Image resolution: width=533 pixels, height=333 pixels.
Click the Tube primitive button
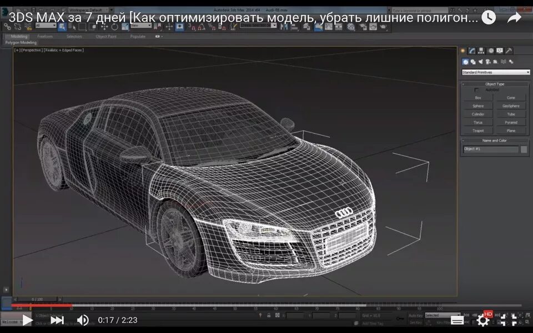click(x=511, y=114)
